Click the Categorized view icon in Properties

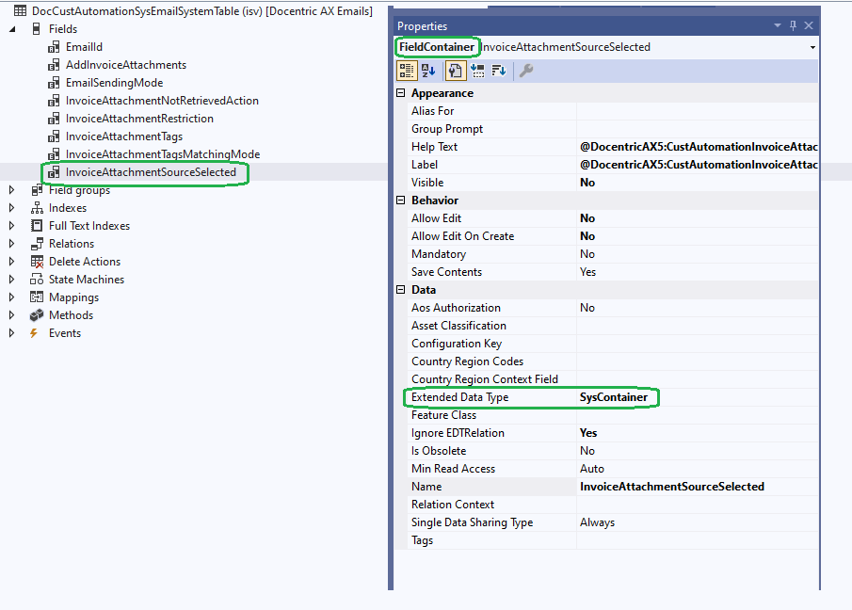(408, 71)
